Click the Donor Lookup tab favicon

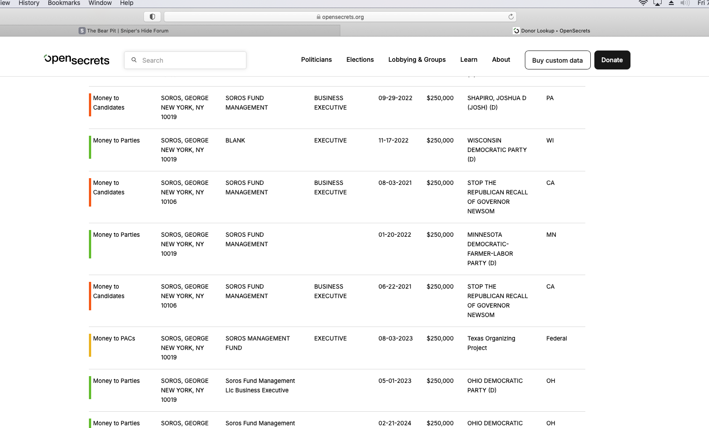click(x=516, y=31)
